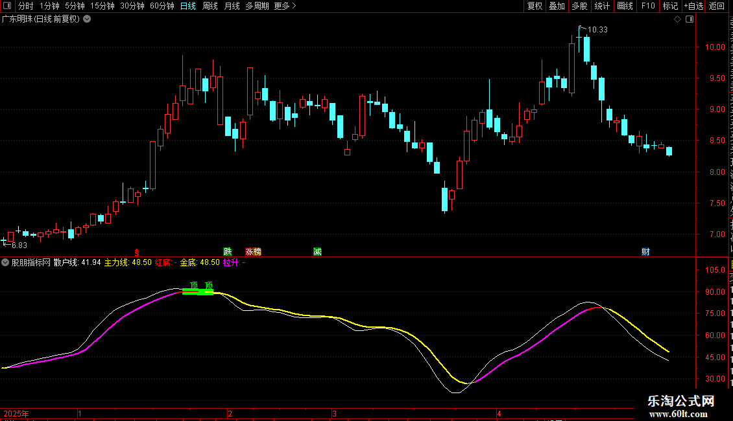Open the 多周期 multi-period view

point(257,6)
